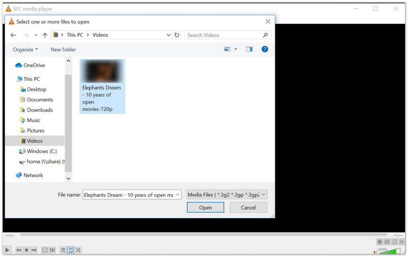Image resolution: width=408 pixels, height=257 pixels.
Task: Open the Organize menu
Action: [25, 49]
